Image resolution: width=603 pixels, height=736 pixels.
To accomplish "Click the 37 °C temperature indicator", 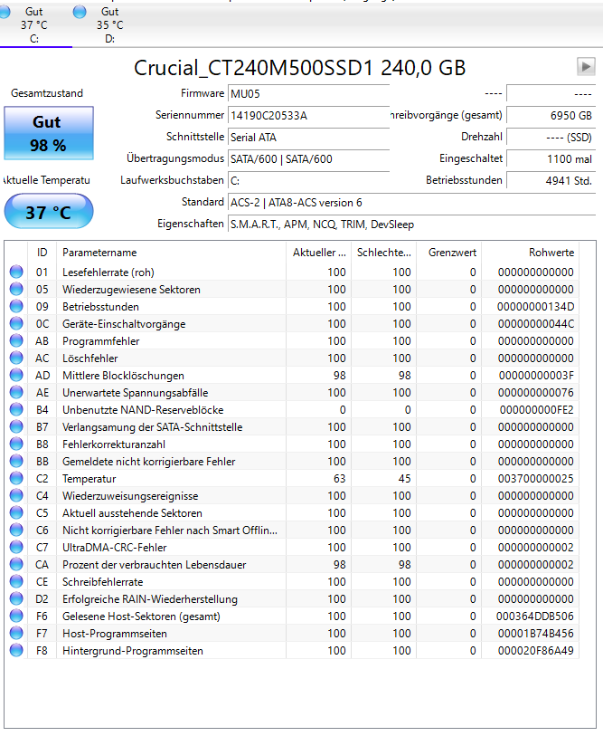I will pyautogui.click(x=49, y=212).
